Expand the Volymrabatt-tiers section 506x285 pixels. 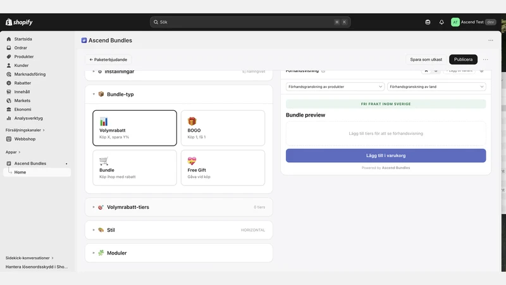click(179, 207)
